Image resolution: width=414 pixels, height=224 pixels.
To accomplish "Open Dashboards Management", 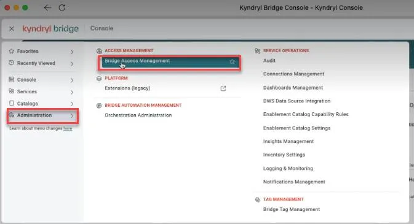I will click(x=293, y=88).
